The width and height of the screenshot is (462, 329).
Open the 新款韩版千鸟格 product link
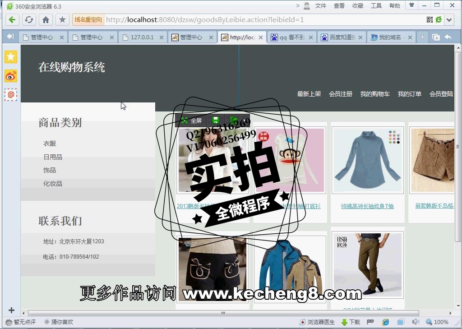434,206
